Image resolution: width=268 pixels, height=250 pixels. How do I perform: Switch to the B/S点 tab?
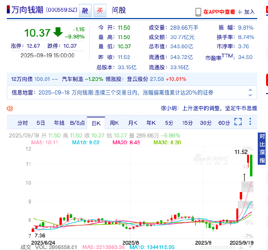[x=77, y=123]
